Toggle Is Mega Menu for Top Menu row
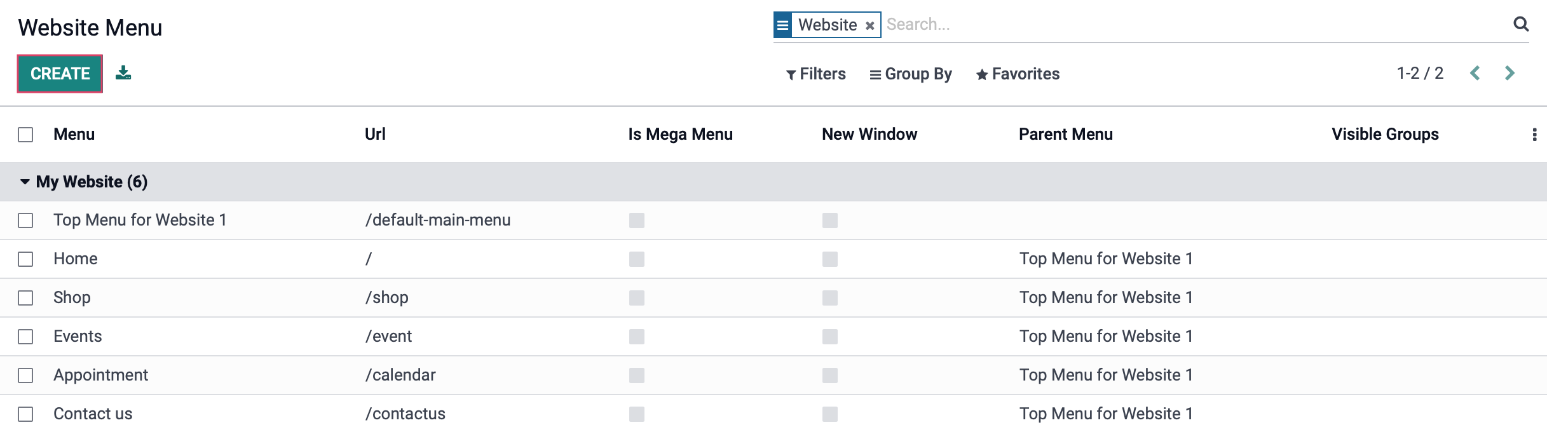This screenshot has height=432, width=1547. click(x=637, y=220)
